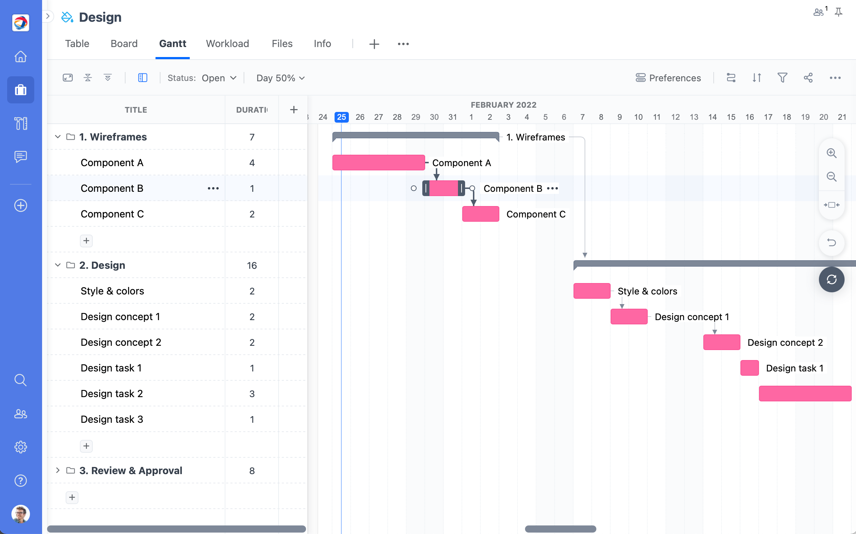Image resolution: width=856 pixels, height=534 pixels.
Task: Click the dependencies link icon
Action: (x=731, y=78)
